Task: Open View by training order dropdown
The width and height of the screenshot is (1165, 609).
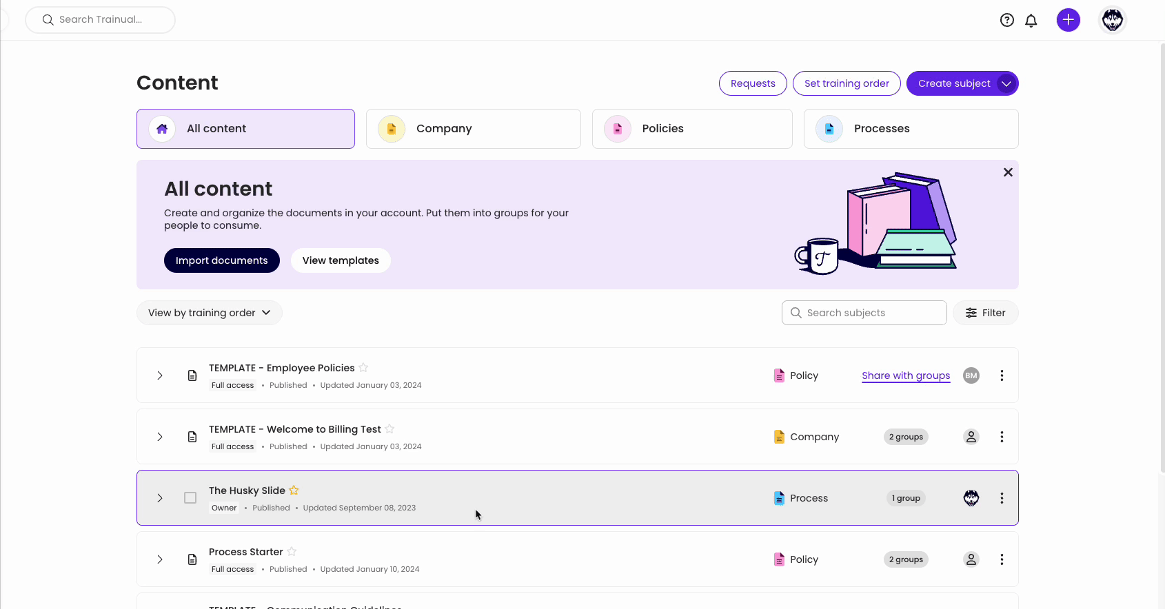Action: (x=210, y=313)
